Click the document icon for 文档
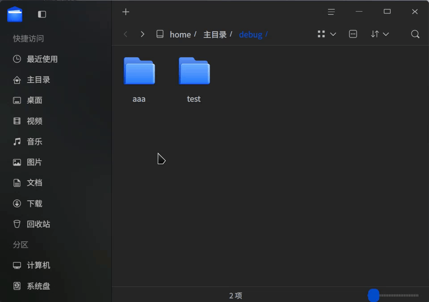Screen dimensions: 429x302 pos(17,183)
